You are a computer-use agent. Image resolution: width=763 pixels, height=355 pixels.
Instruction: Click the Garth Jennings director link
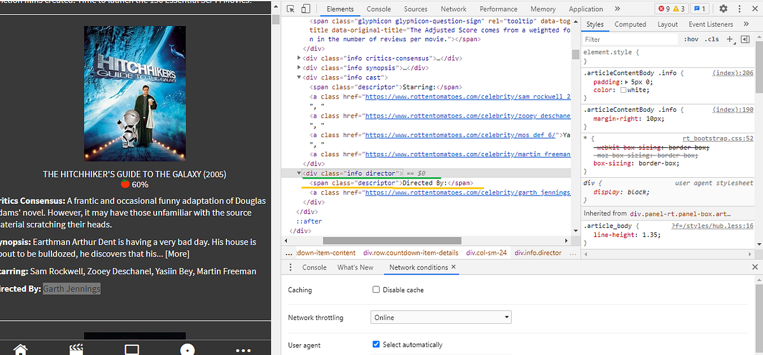[72, 289]
